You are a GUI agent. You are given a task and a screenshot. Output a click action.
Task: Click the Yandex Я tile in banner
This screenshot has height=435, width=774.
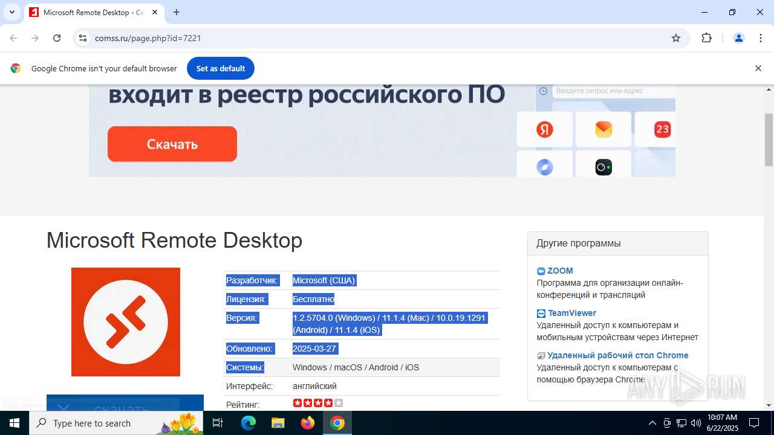click(545, 129)
